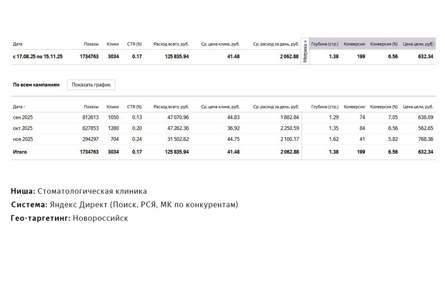Click CTR (%) header in lower table

tap(134, 107)
